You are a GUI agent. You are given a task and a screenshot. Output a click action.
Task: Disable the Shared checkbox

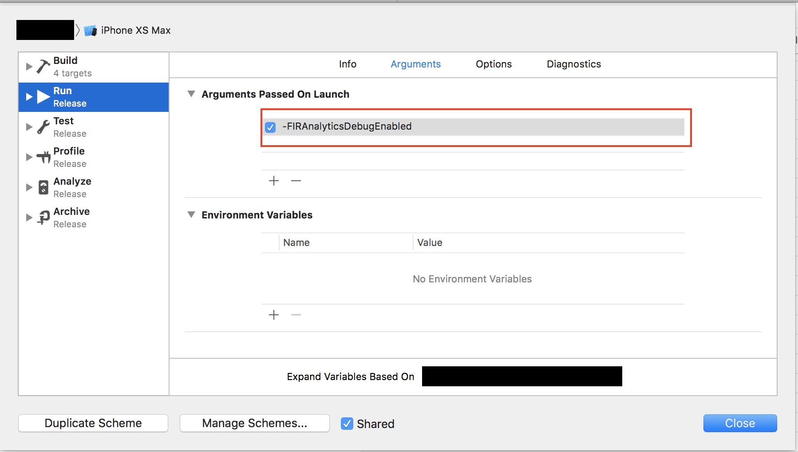click(x=347, y=424)
